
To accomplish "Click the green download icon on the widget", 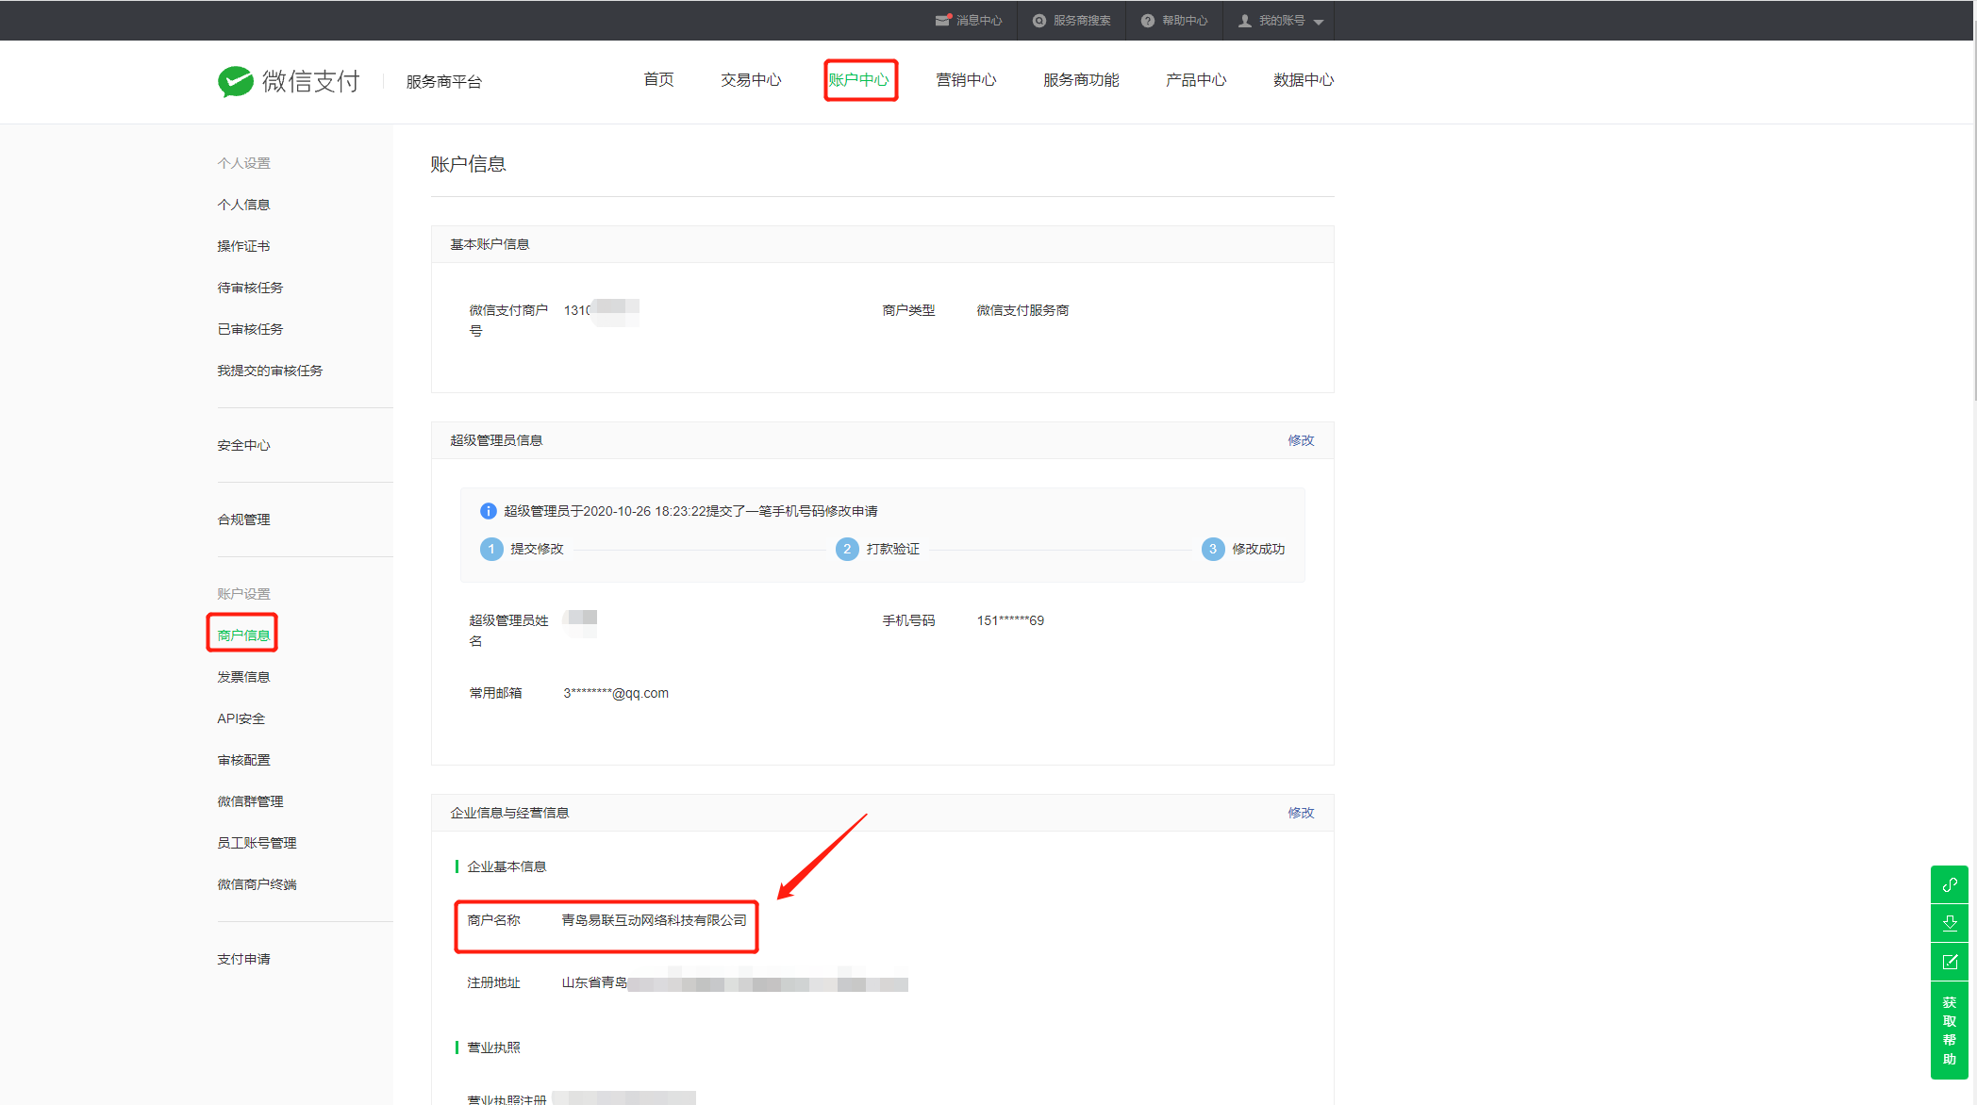I will click(1949, 923).
